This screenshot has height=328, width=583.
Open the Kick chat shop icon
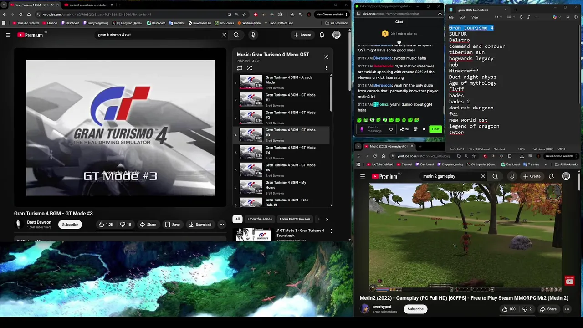tap(415, 129)
